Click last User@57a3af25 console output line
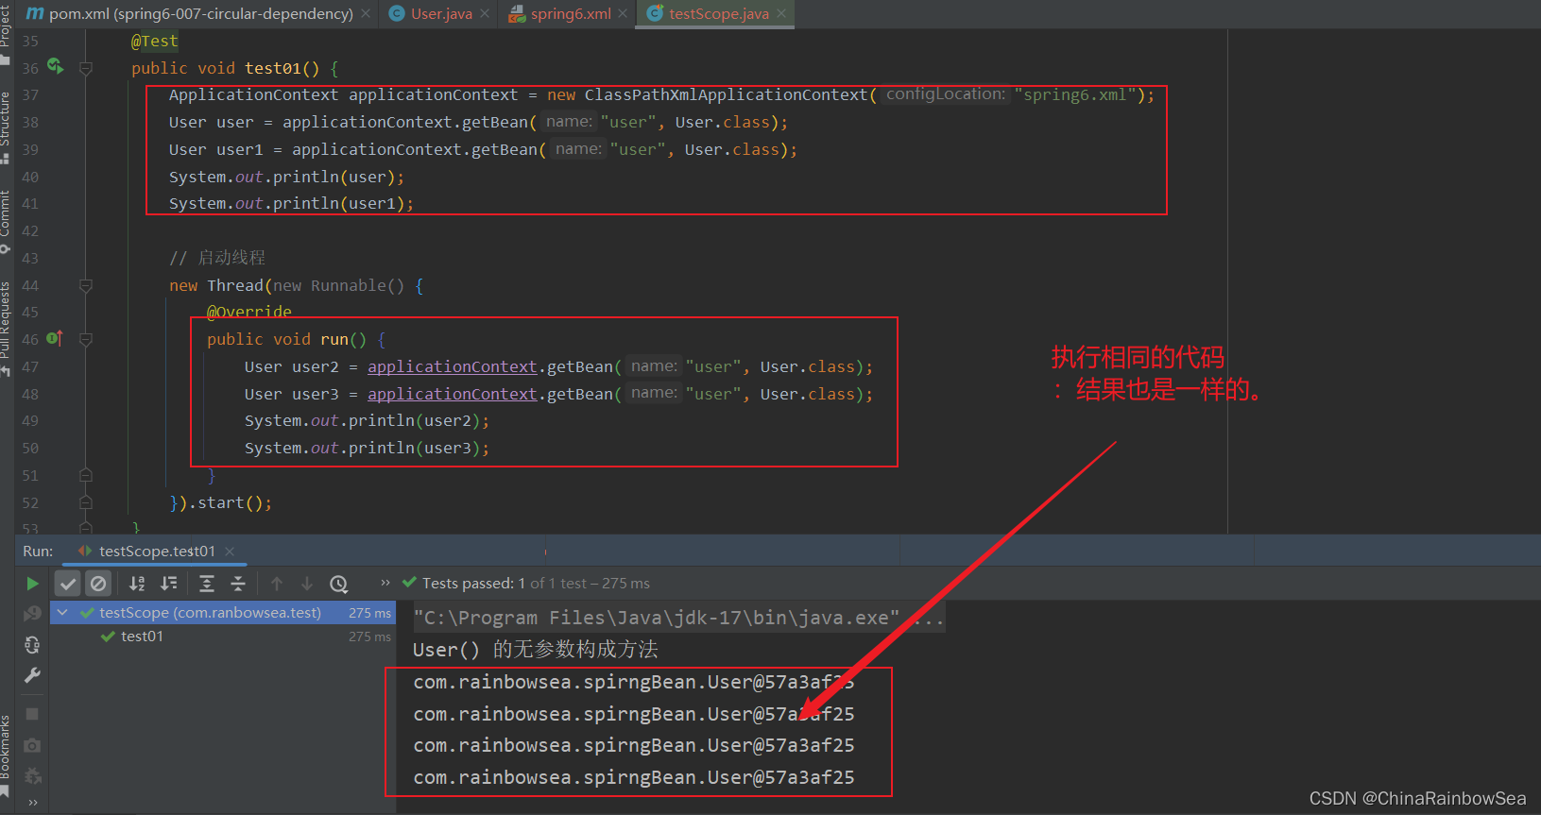The height and width of the screenshot is (815, 1541). (x=633, y=777)
